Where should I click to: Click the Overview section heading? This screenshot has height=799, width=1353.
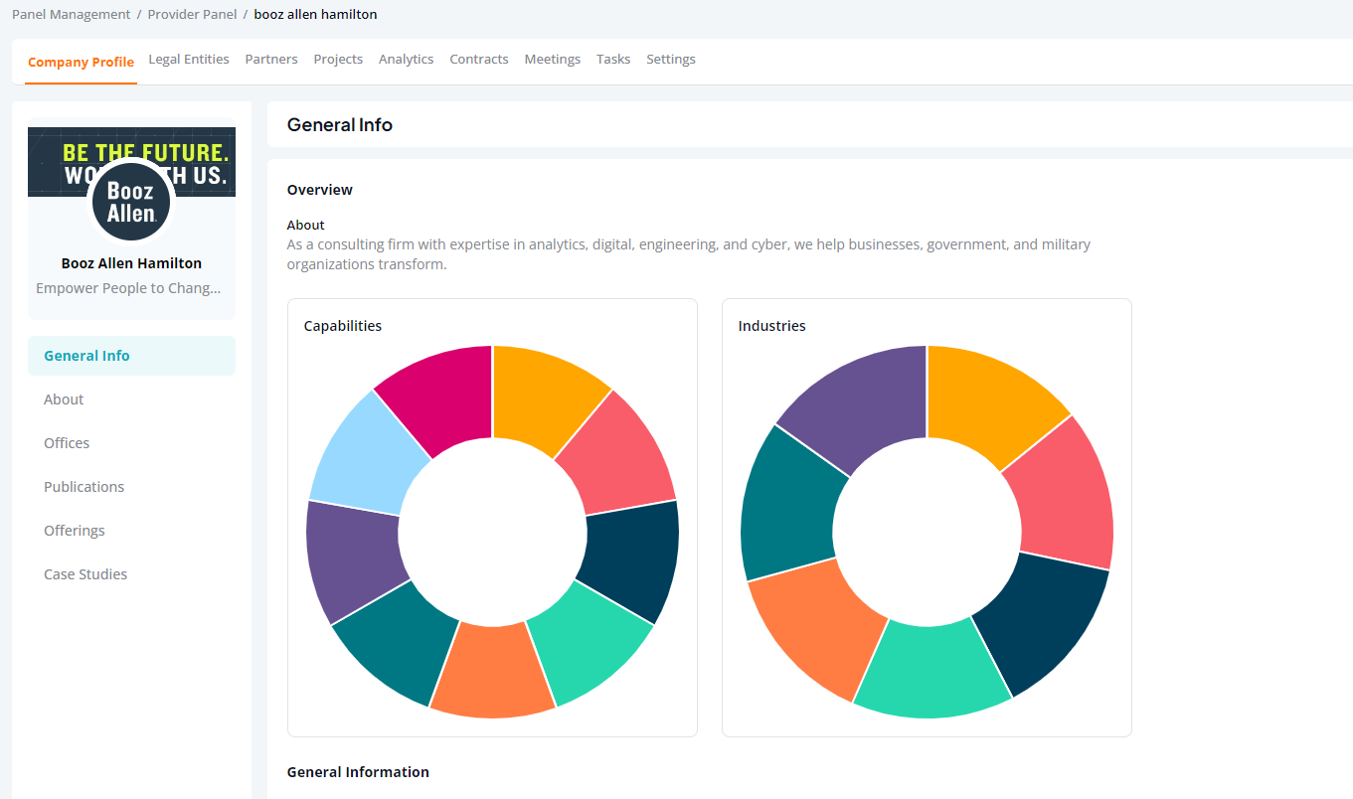click(x=320, y=190)
